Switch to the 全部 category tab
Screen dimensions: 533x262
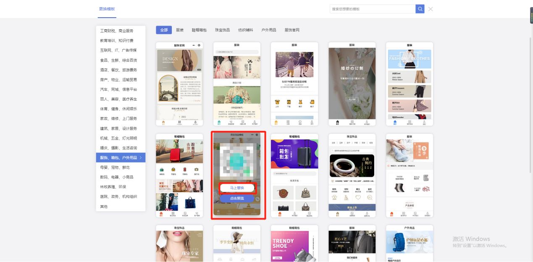pos(164,30)
